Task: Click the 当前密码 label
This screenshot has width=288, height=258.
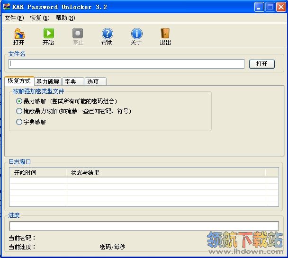Action: point(22,238)
